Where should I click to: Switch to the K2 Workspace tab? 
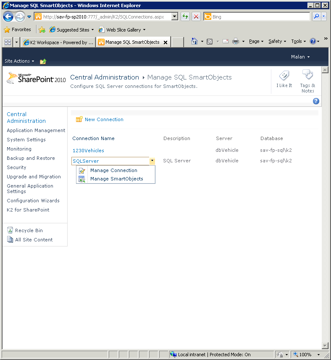coord(58,42)
